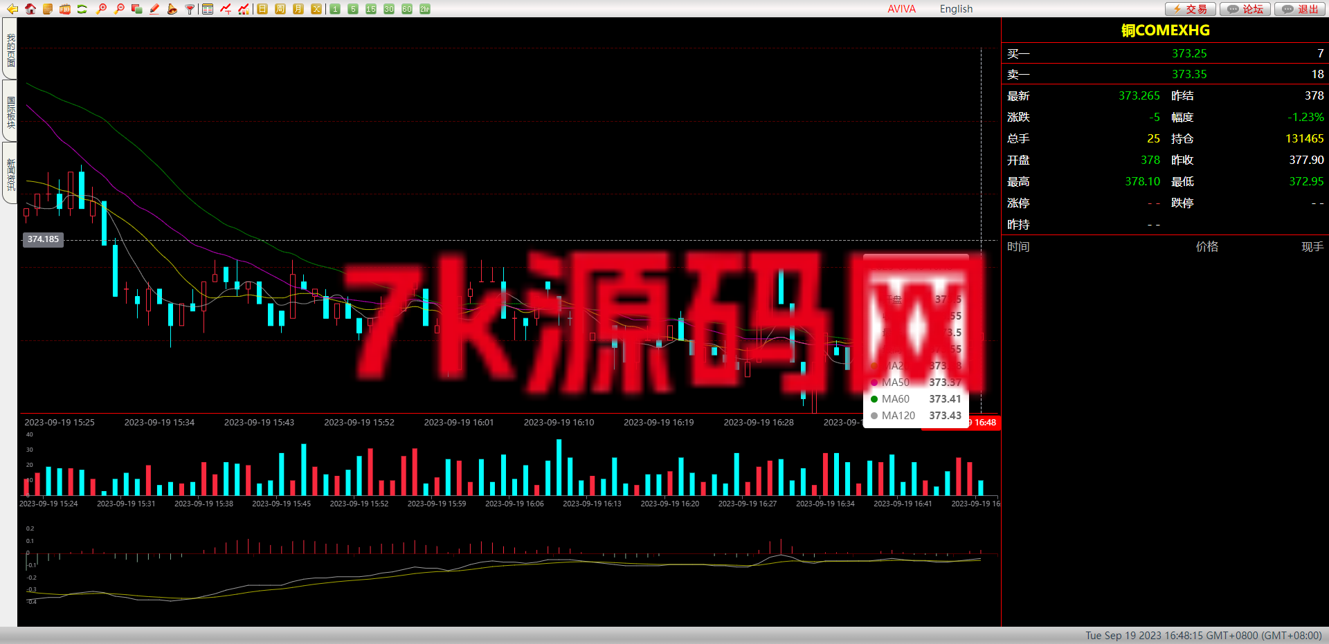Image resolution: width=1329 pixels, height=644 pixels.
Task: Click the F10 info icon
Action: pyautogui.click(x=65, y=9)
